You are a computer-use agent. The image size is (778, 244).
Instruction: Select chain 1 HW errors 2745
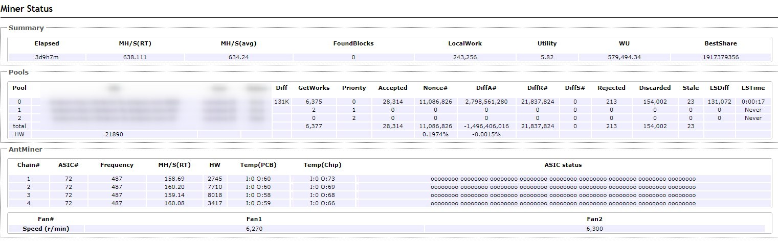(214, 179)
